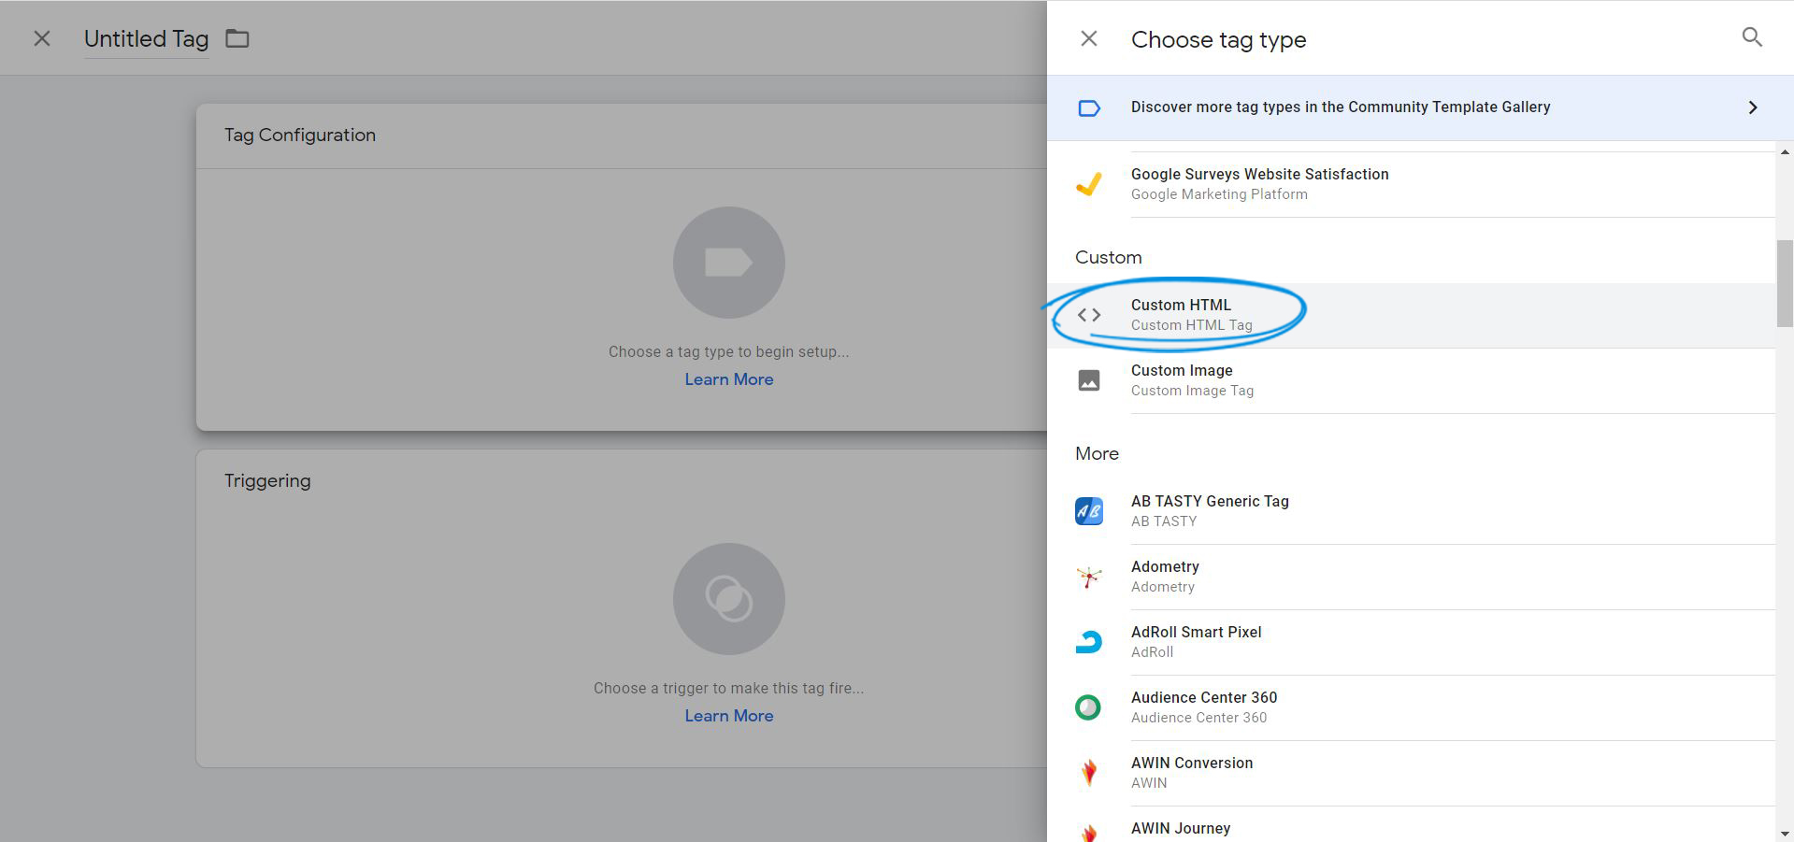Screen dimensions: 1794x842
Task: Click scrollbar down arrow in tag list
Action: click(1785, 834)
